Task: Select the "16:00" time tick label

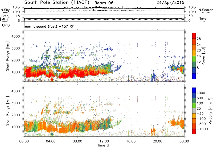Action: point(131,141)
